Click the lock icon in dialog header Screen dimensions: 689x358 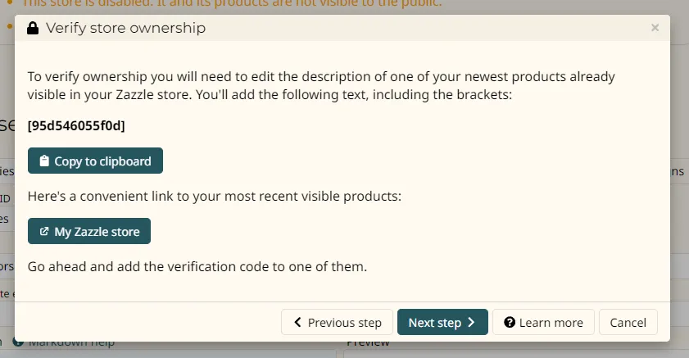click(33, 29)
